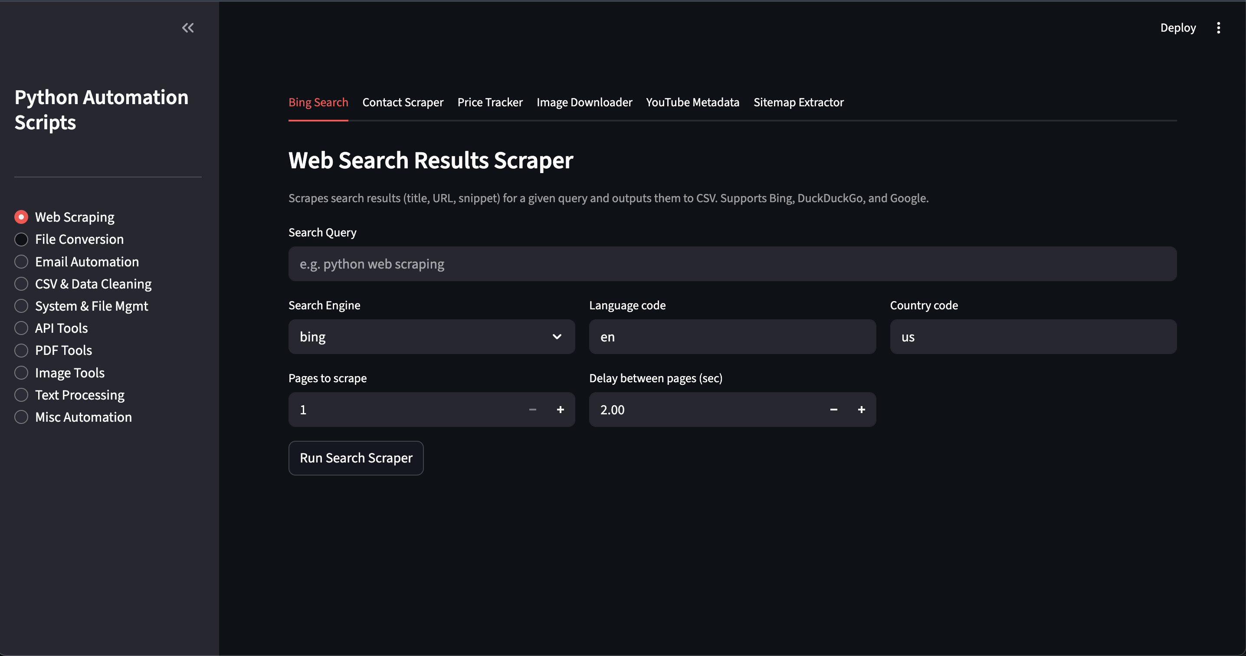
Task: Select the Web Scraping radio button
Action: (21, 217)
